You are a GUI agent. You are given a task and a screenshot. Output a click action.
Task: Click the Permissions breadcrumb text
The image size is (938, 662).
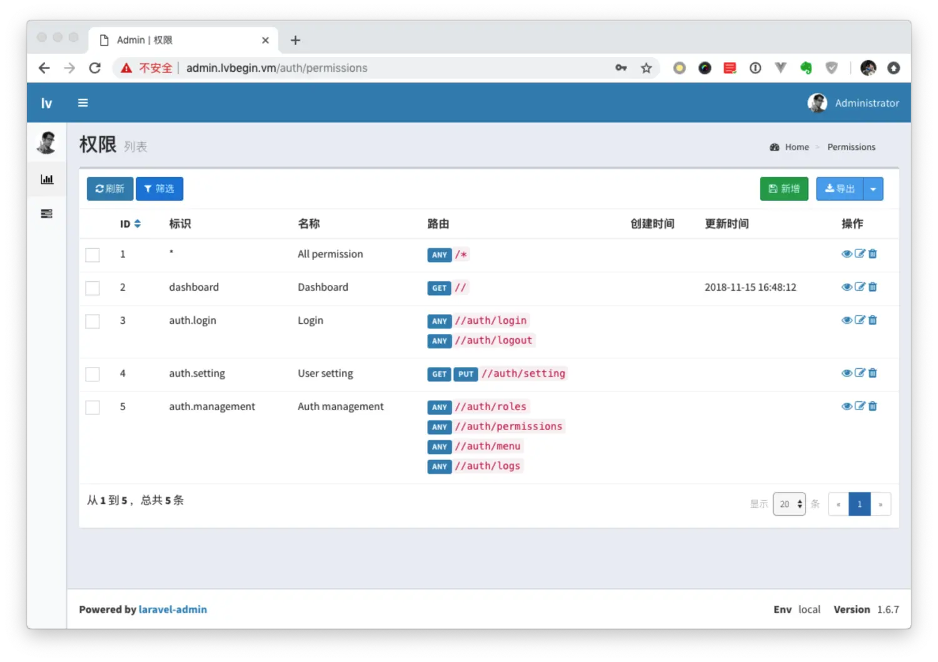851,147
